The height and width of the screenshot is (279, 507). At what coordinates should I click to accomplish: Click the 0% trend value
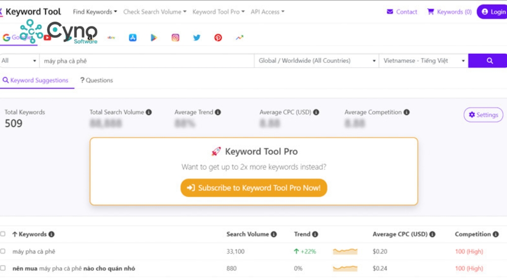click(298, 268)
